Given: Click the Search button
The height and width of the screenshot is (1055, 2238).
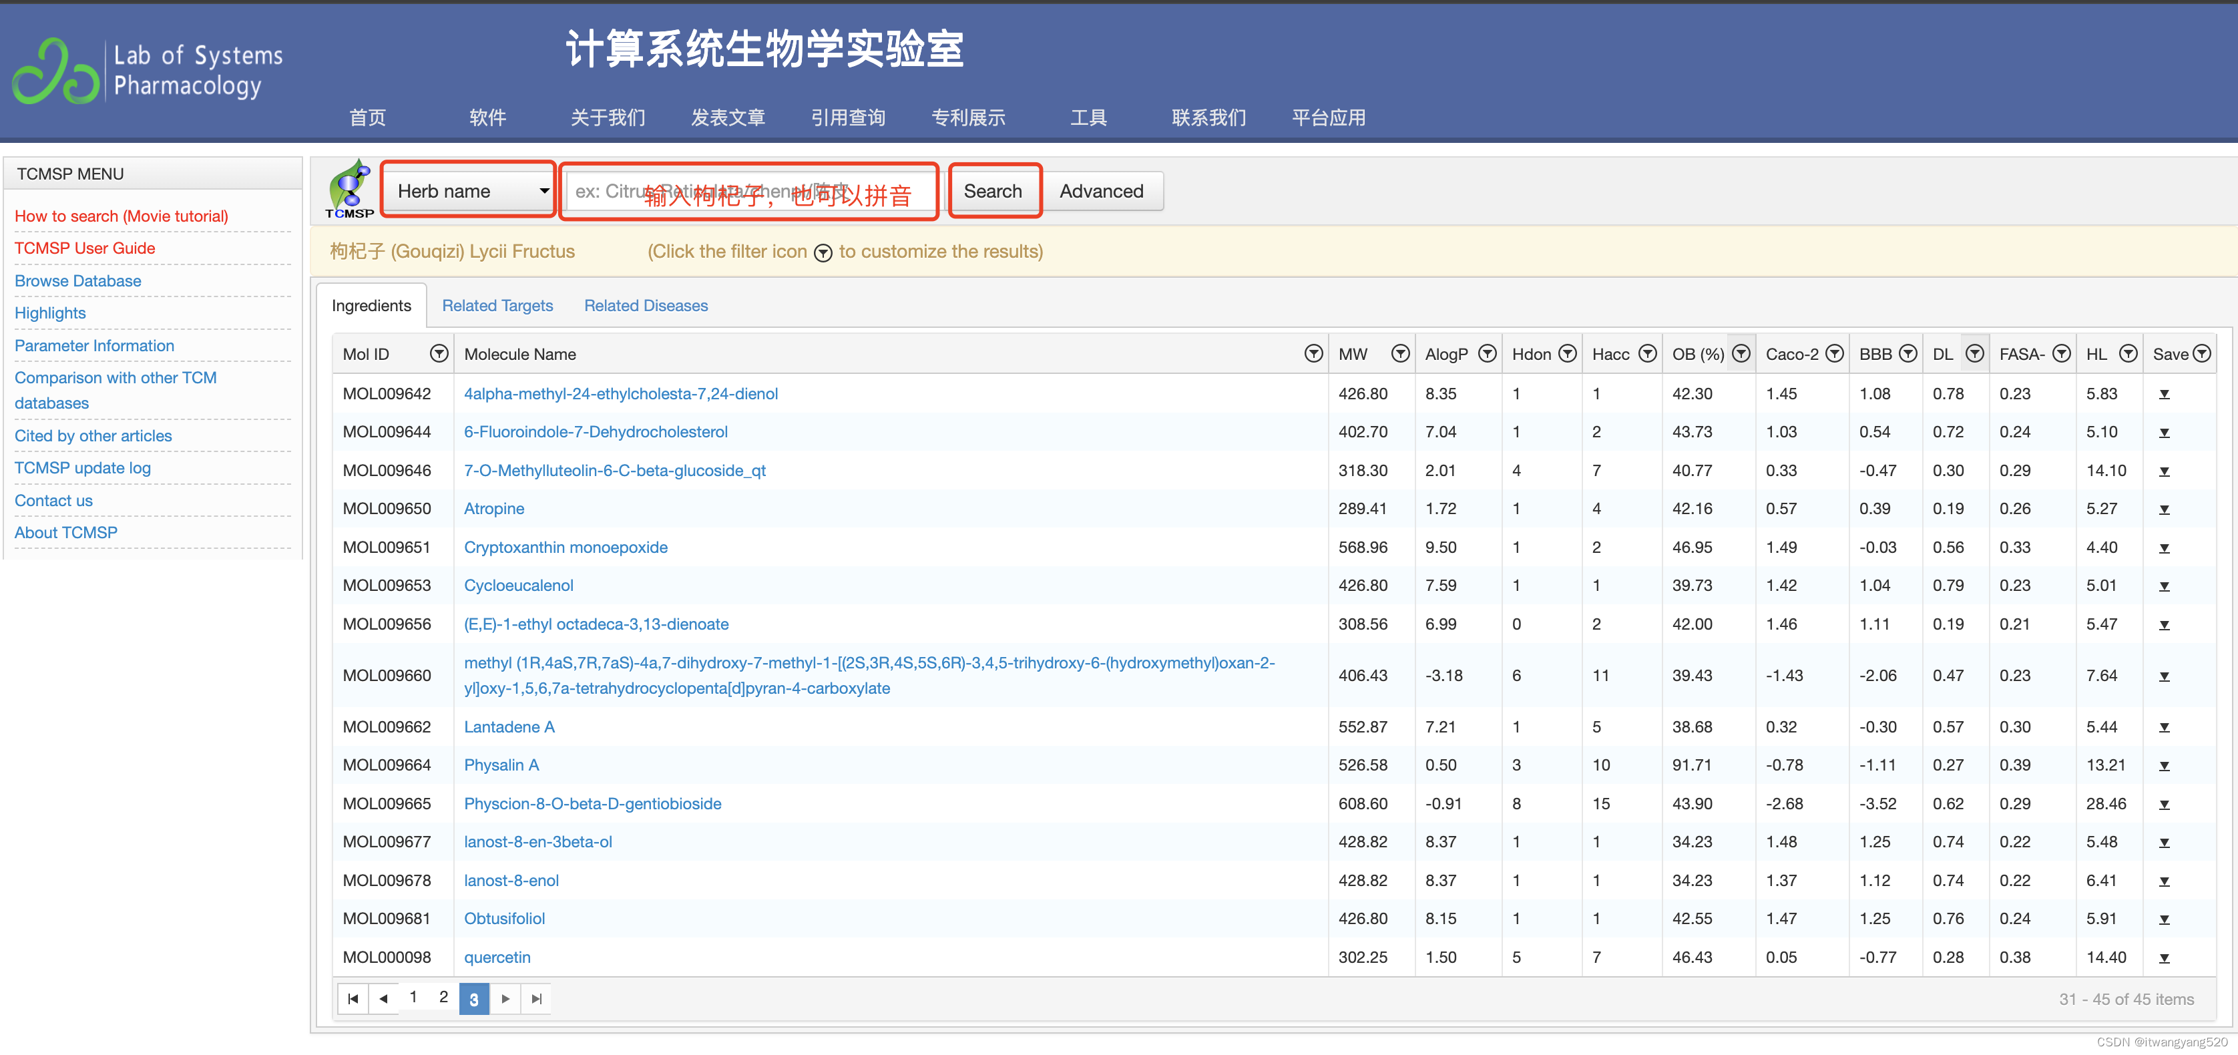Looking at the screenshot, I should pyautogui.click(x=993, y=188).
